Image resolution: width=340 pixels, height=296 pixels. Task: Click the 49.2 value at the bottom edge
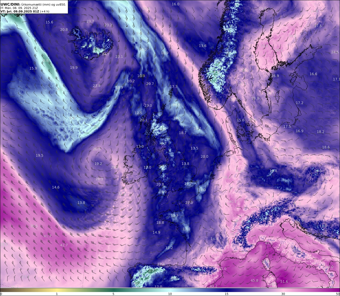pos(214,286)
